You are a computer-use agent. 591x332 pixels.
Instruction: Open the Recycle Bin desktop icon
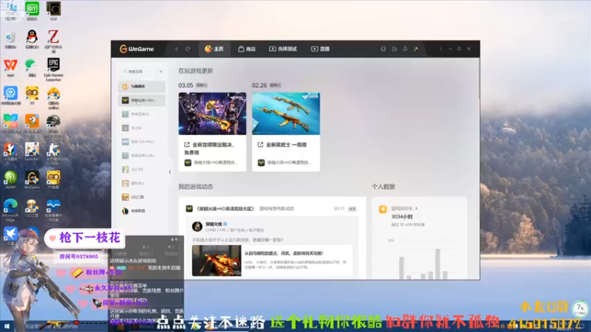(x=10, y=39)
